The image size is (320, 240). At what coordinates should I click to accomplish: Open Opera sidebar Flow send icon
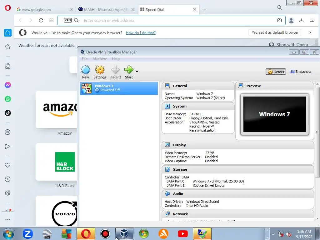(x=8, y=147)
